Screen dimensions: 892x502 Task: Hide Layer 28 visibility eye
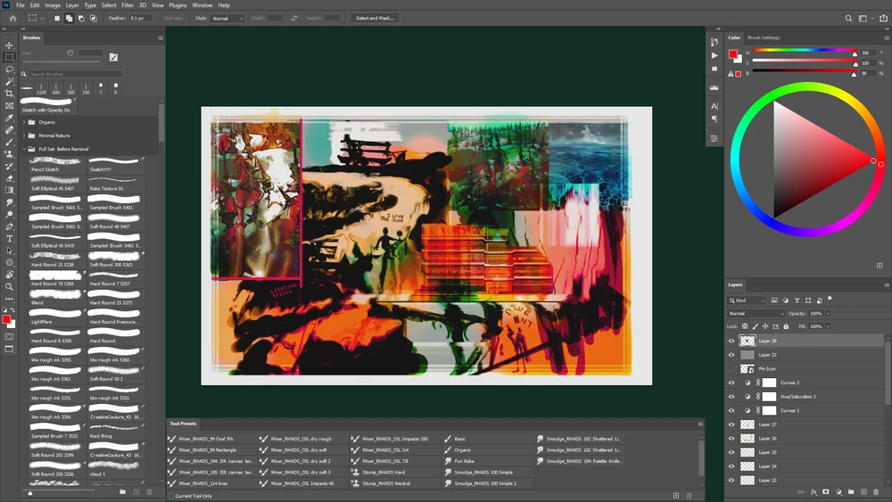click(x=731, y=341)
